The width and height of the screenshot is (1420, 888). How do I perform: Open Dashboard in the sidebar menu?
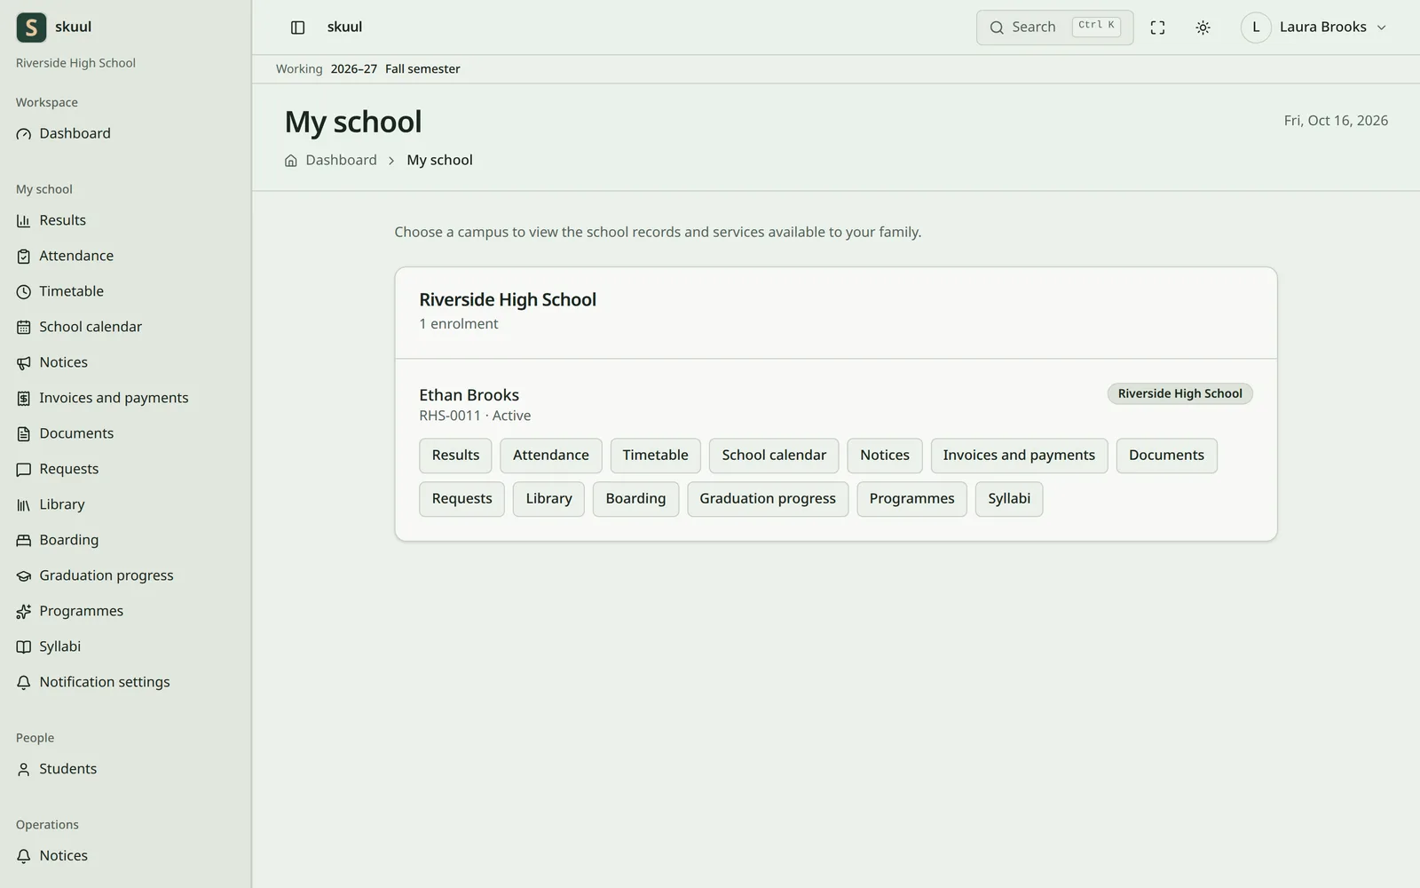coord(125,133)
